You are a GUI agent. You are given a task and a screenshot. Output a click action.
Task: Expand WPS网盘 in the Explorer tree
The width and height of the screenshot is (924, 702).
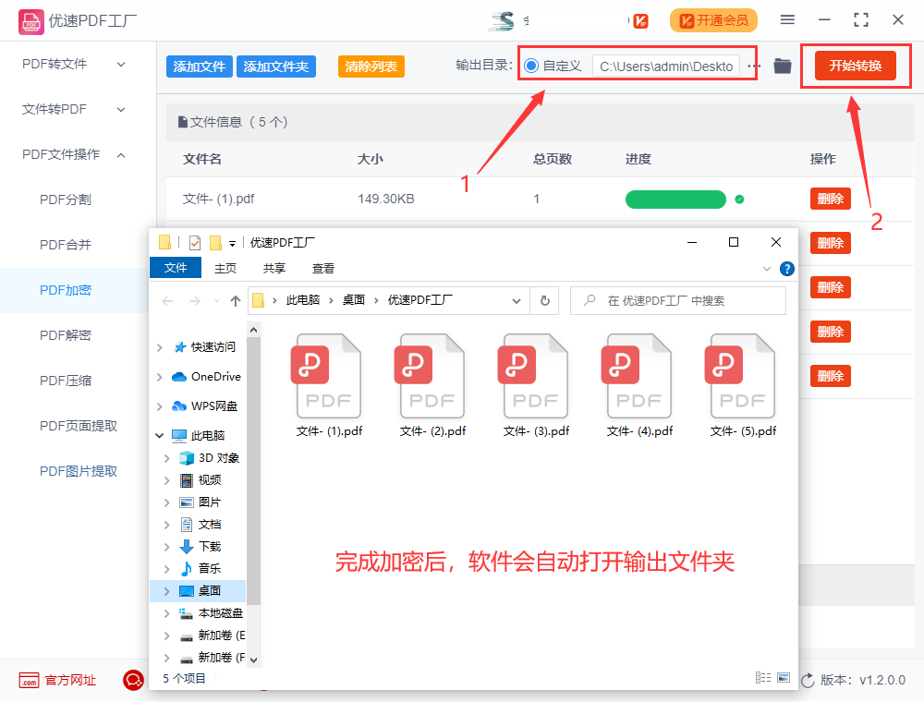(x=159, y=406)
